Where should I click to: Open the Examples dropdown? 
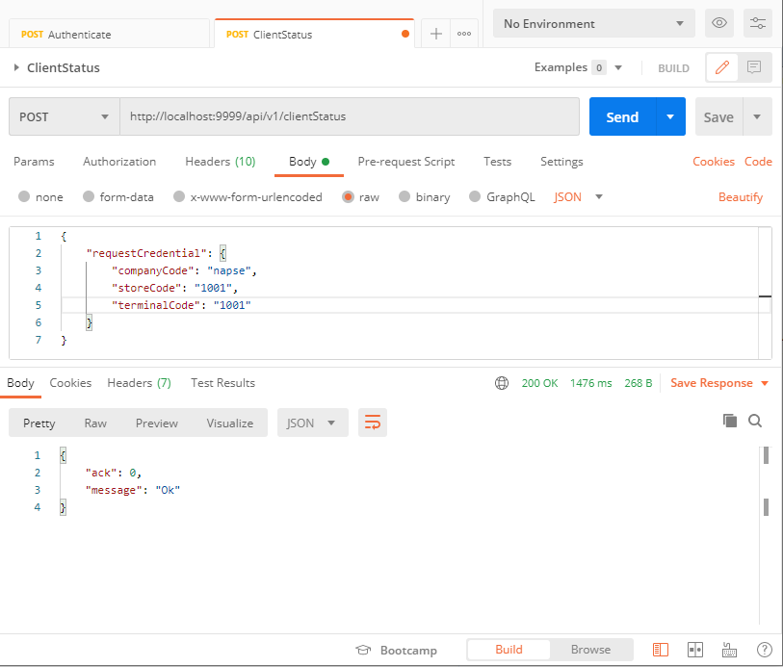618,67
